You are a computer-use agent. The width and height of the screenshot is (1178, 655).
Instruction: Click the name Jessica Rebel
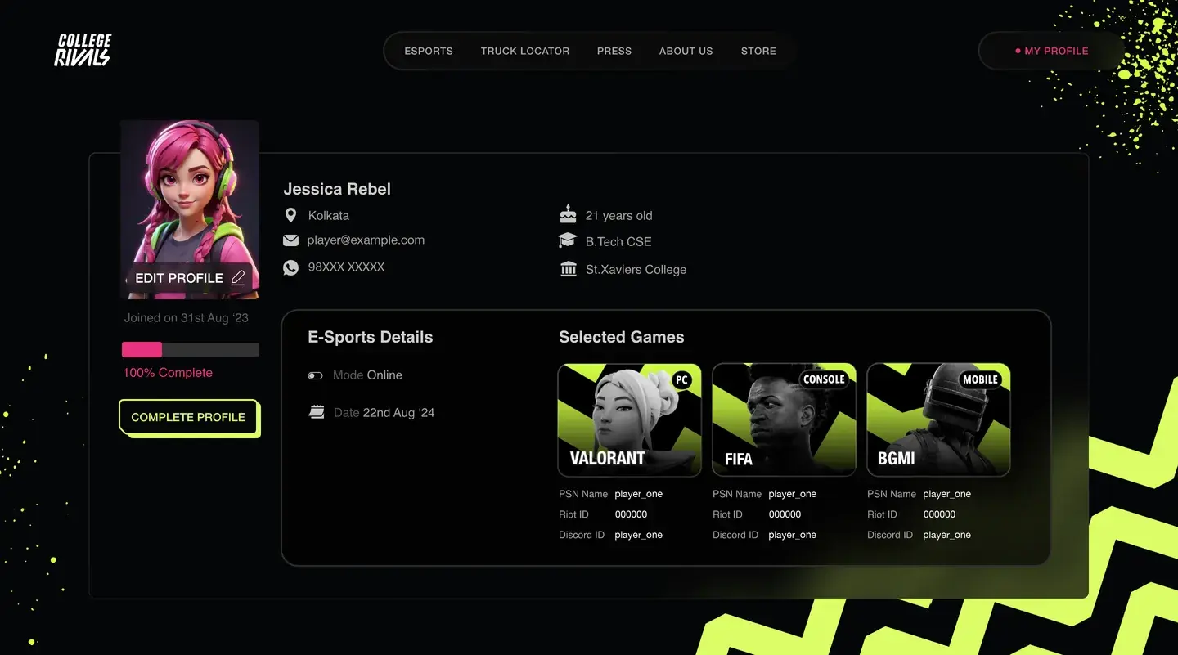click(x=337, y=189)
